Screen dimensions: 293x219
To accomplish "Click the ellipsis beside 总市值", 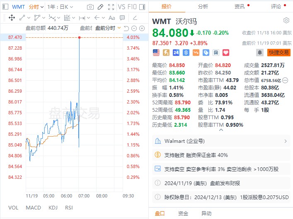I will [x=285, y=80].
